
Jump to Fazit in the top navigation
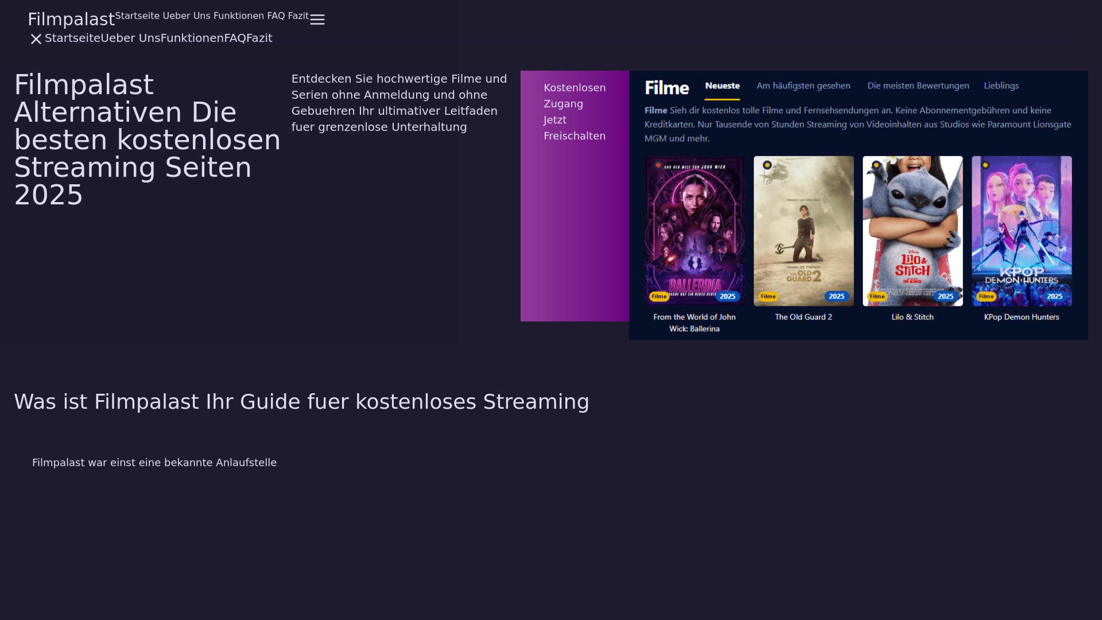(298, 16)
